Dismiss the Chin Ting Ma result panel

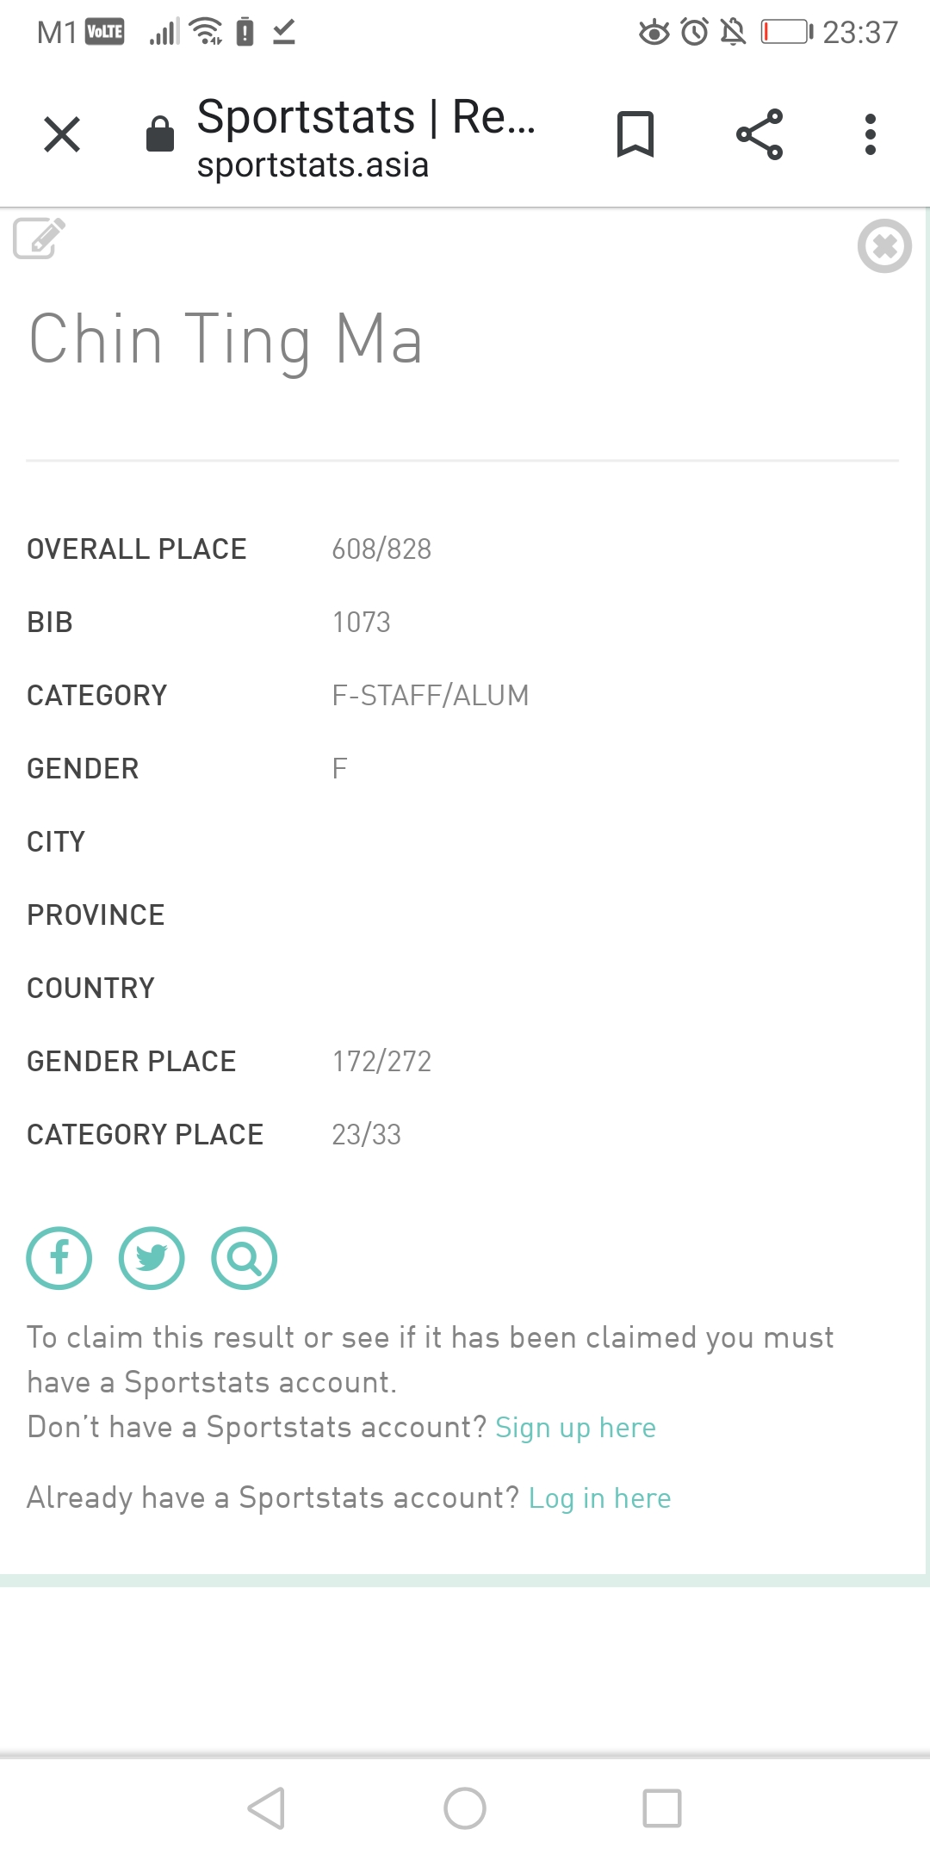(x=884, y=246)
